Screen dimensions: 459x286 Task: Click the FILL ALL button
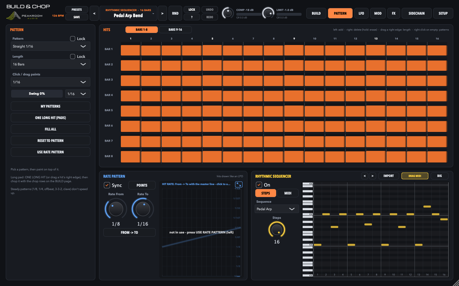click(51, 129)
